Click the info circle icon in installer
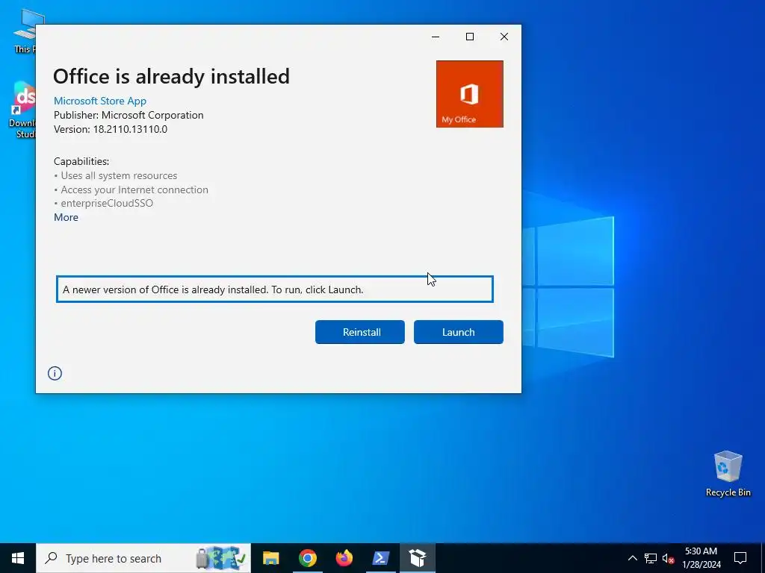The width and height of the screenshot is (765, 573). [55, 373]
